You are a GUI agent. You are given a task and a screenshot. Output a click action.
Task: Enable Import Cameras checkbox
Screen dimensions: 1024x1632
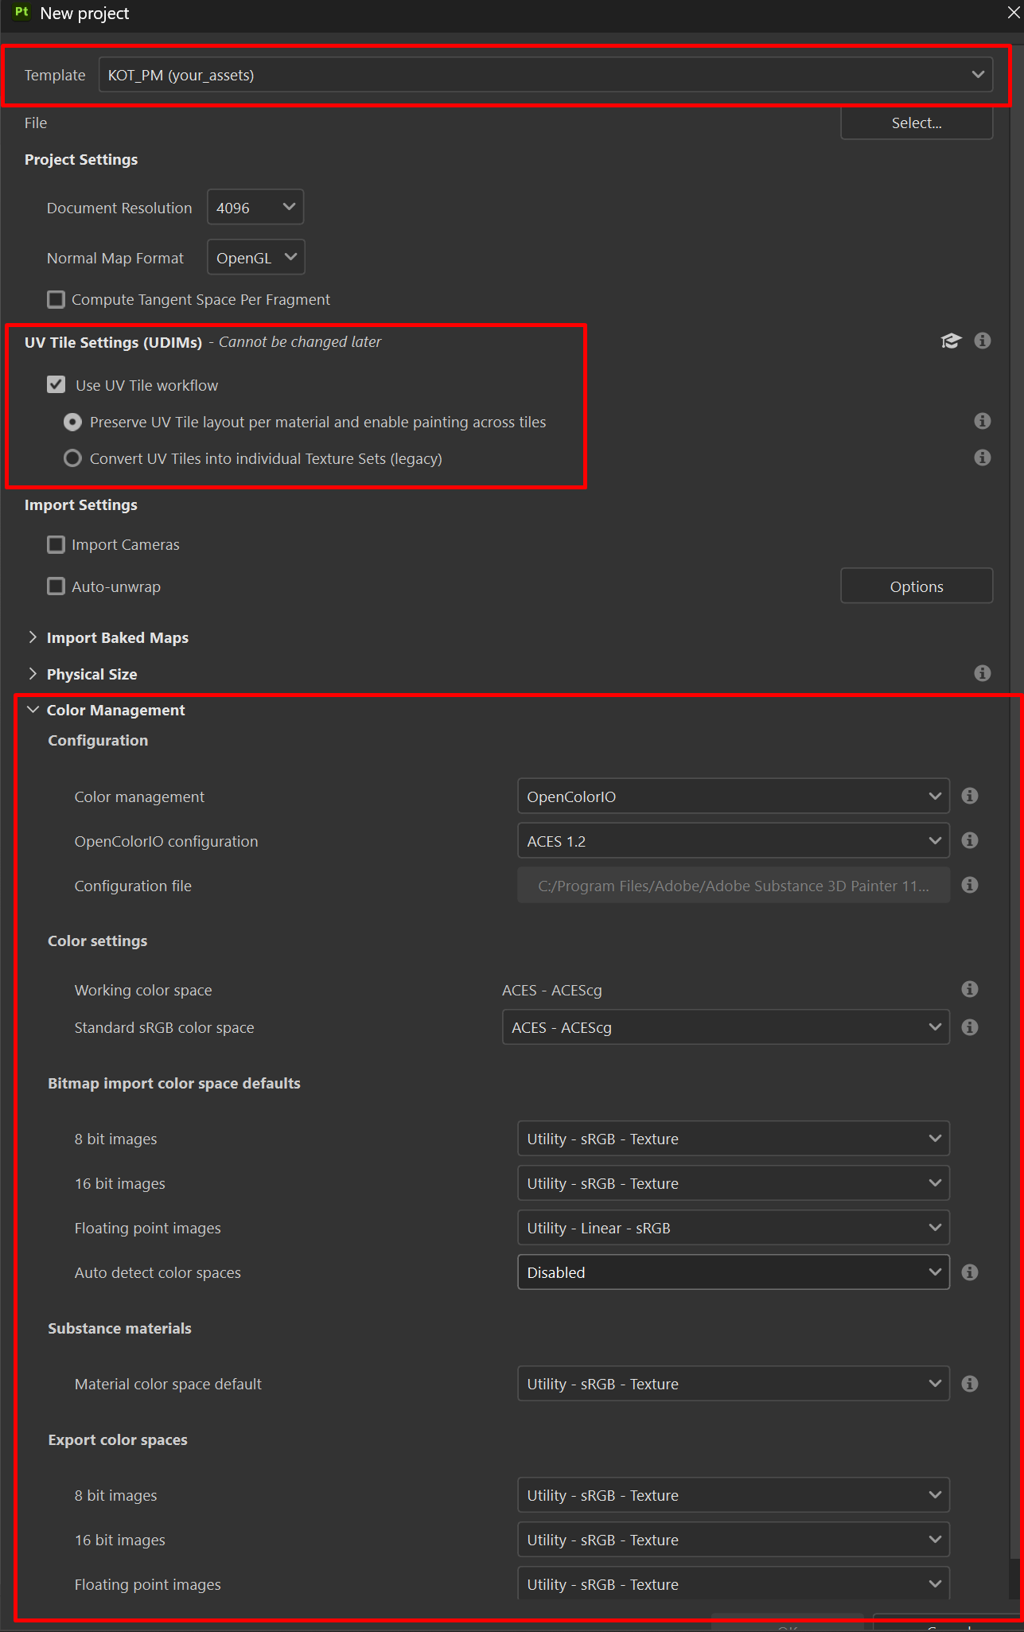(x=56, y=544)
